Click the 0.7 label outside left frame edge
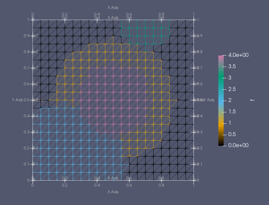This screenshot has height=205, width=269. pos(26,68)
